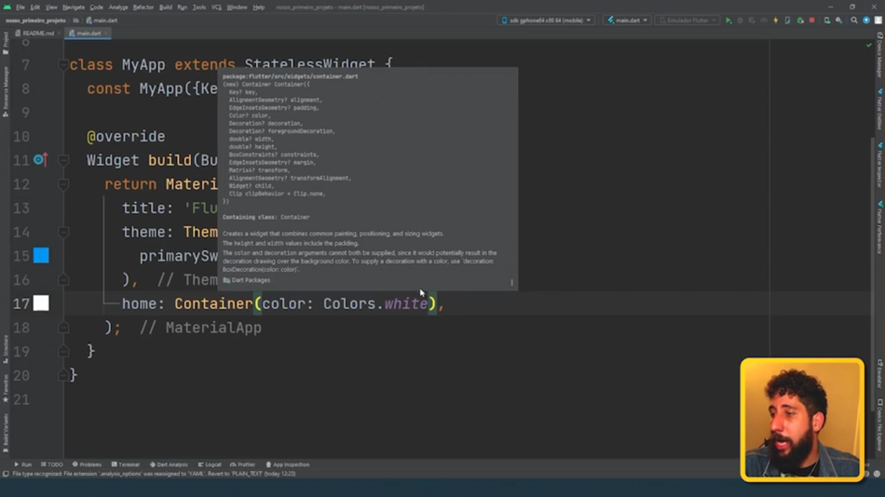Collapse the ThemeData fold on line 14
Viewport: 885px width, 497px height.
(x=62, y=232)
